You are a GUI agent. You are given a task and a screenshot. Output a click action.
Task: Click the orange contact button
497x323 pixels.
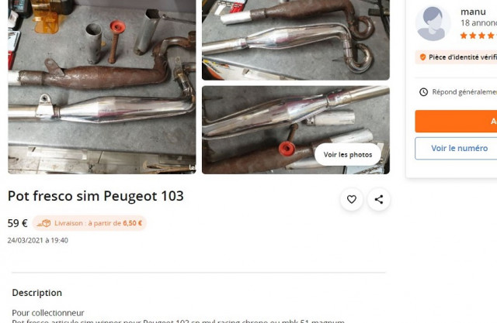pyautogui.click(x=456, y=121)
